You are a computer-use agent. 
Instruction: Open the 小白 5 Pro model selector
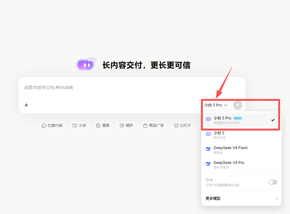pos(216,105)
